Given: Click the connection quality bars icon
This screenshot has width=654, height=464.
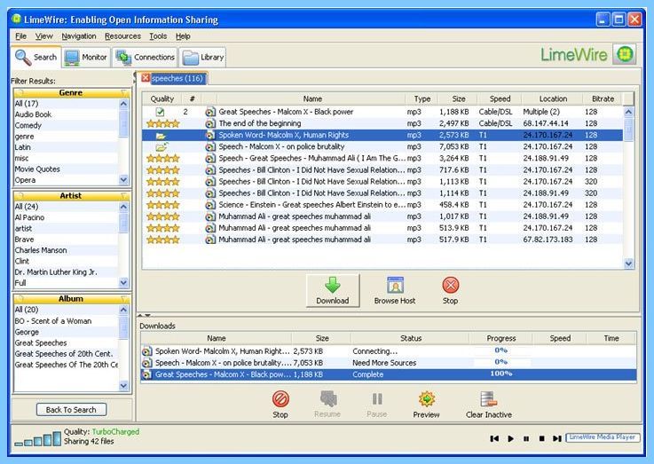Looking at the screenshot, I should tap(37, 439).
